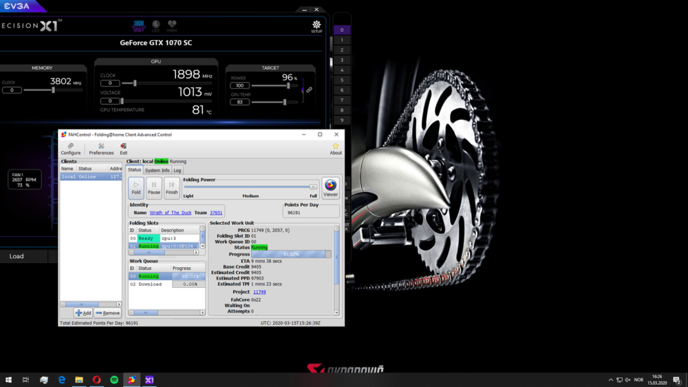Open Opera browser from the taskbar
The width and height of the screenshot is (688, 387).
pos(96,379)
